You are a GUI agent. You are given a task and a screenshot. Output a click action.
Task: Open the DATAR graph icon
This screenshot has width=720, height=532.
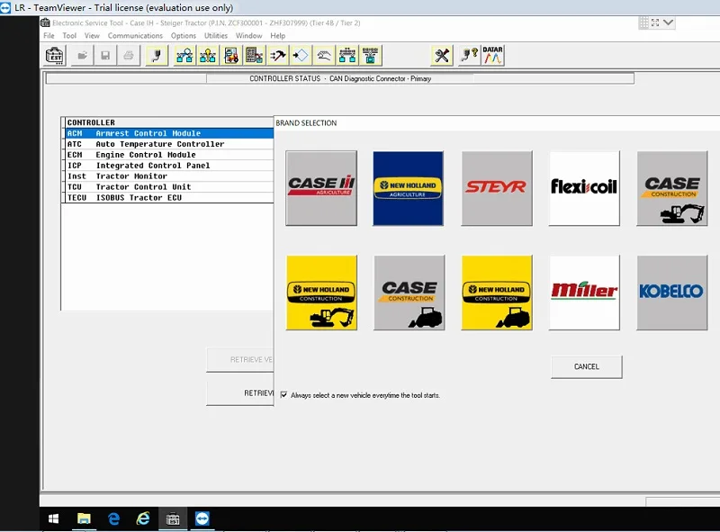coord(492,56)
